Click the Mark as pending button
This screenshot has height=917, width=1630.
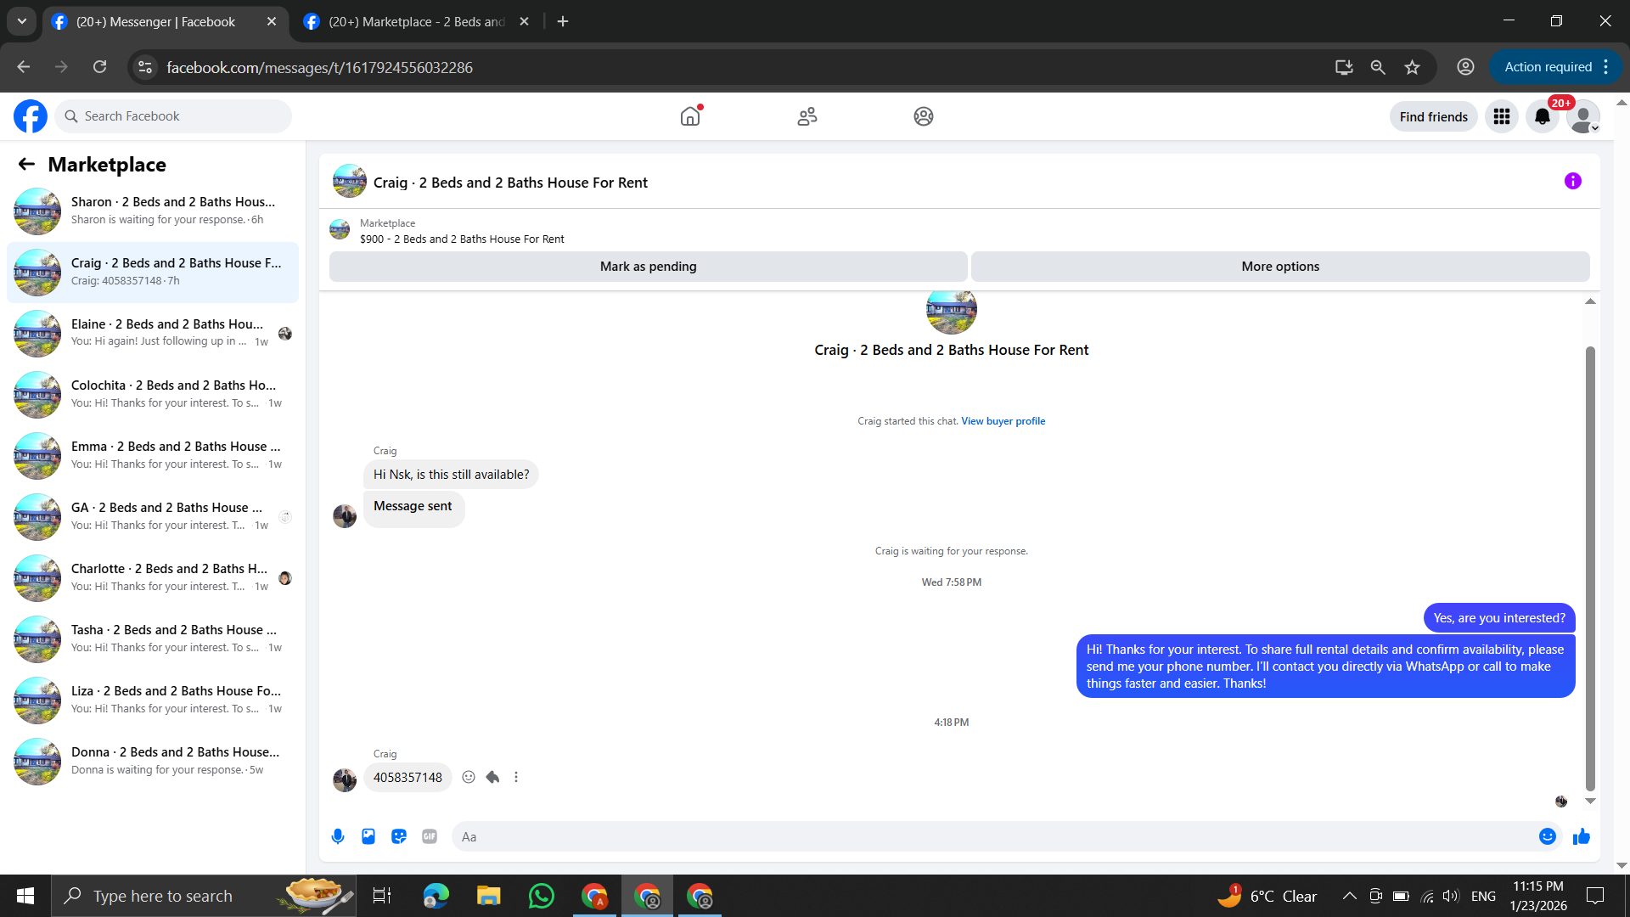[x=648, y=267]
